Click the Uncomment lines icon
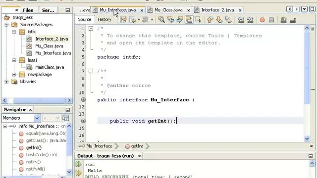 tap(293, 20)
